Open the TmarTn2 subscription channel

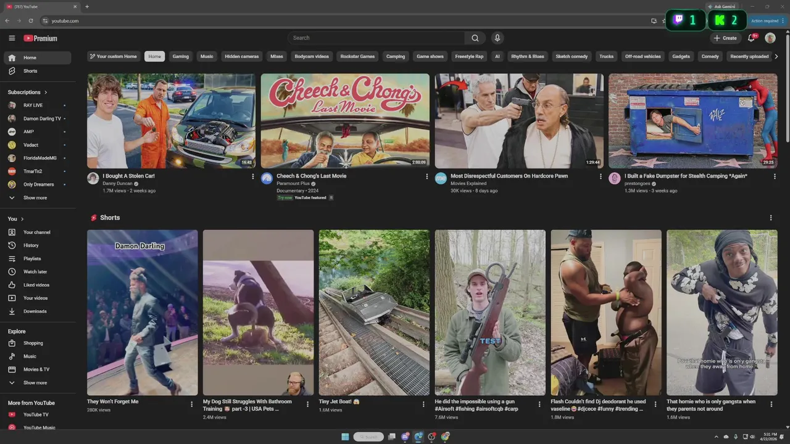tap(38, 171)
